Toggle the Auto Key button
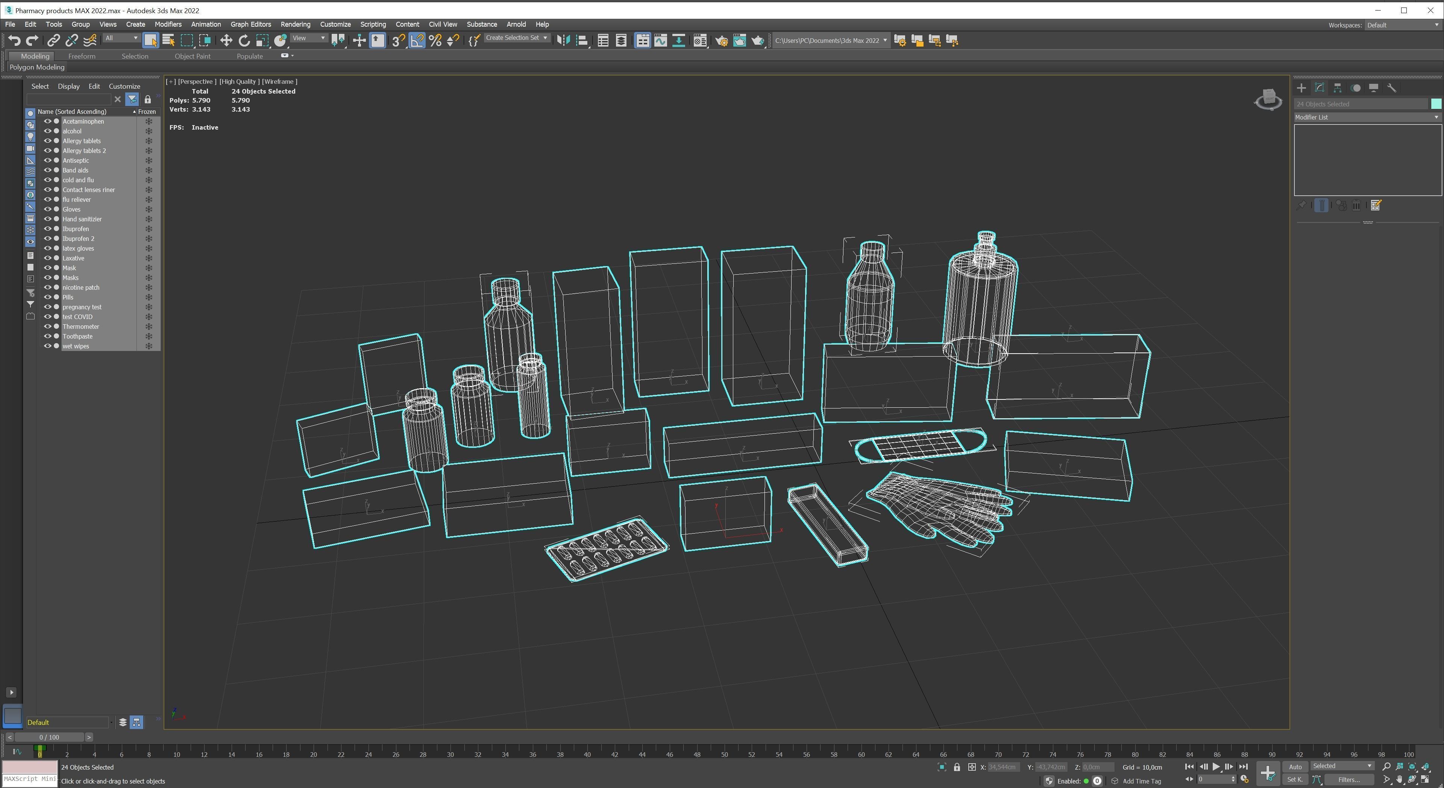Screen dimensions: 1444x788 [1295, 767]
